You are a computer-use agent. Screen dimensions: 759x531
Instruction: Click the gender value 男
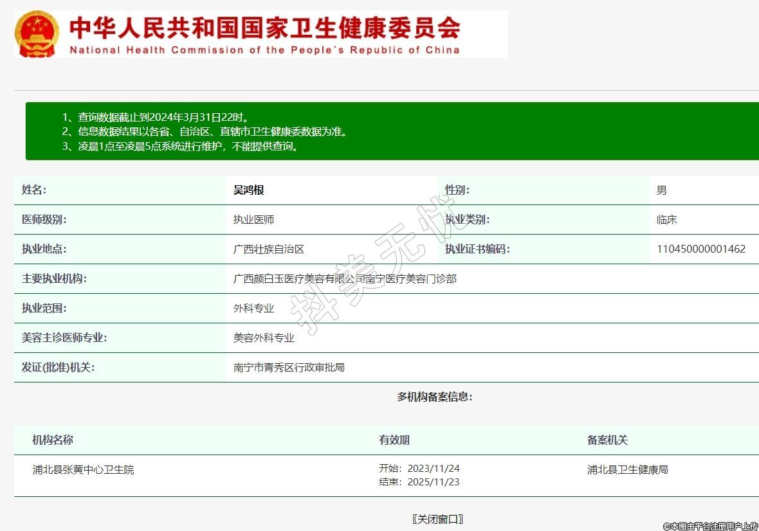pyautogui.click(x=661, y=190)
